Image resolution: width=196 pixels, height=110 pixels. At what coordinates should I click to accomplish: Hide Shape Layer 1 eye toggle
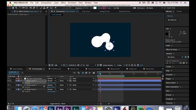[x=8, y=89]
